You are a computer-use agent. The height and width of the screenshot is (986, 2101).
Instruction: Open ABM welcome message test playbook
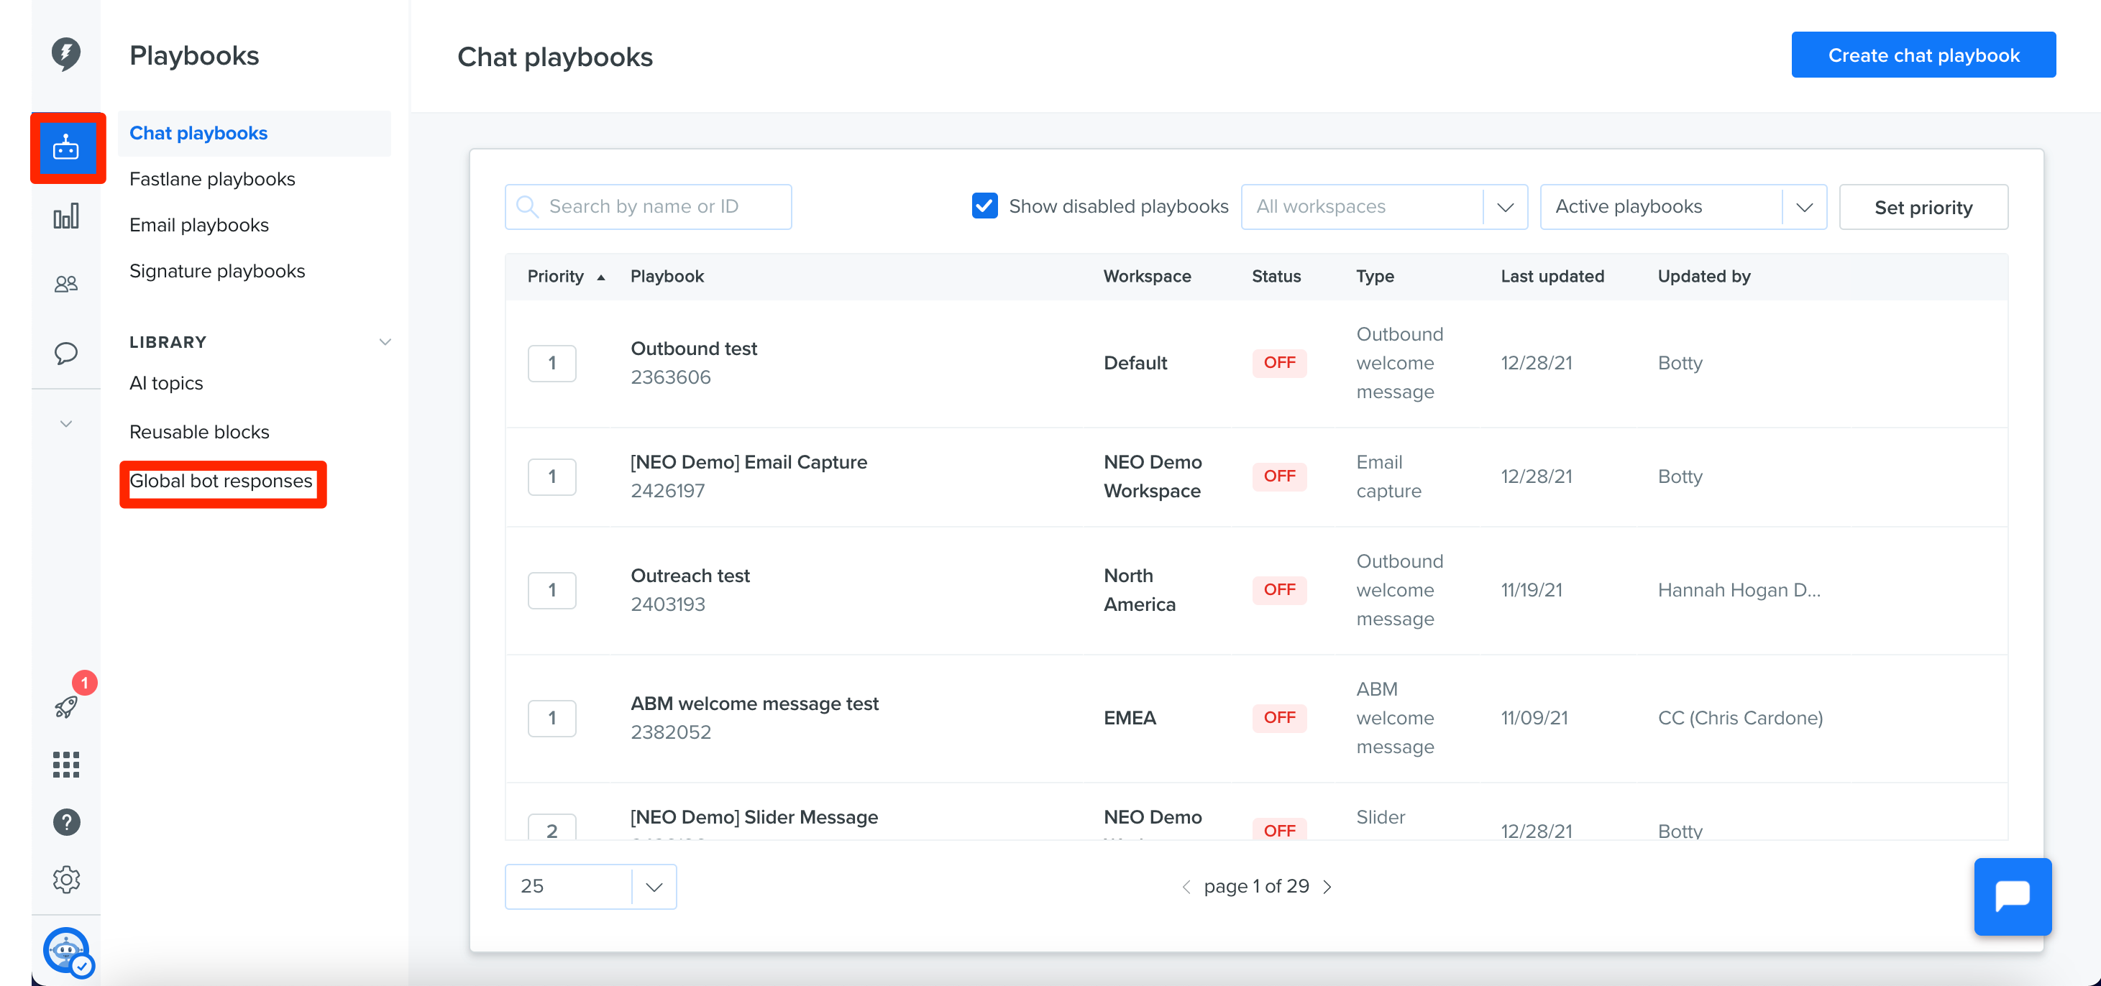tap(754, 704)
